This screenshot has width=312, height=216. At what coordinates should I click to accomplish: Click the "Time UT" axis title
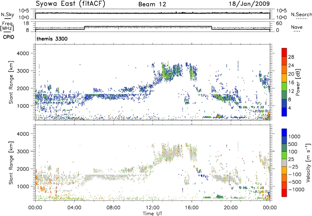(x=152, y=214)
